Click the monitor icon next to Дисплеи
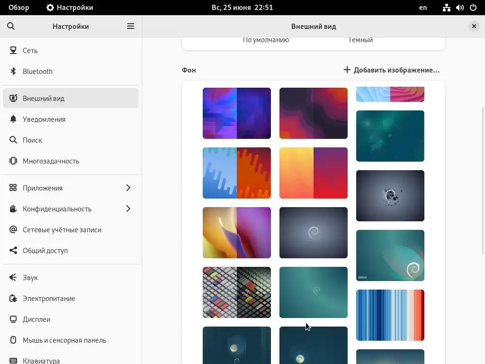This screenshot has width=485, height=364. (13, 319)
